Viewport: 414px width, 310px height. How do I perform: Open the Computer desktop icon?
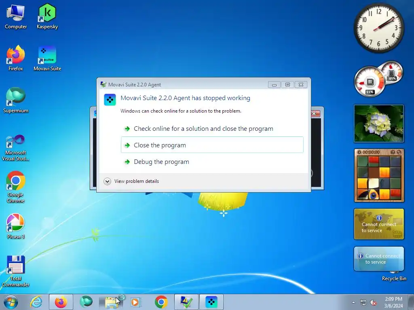point(16,17)
